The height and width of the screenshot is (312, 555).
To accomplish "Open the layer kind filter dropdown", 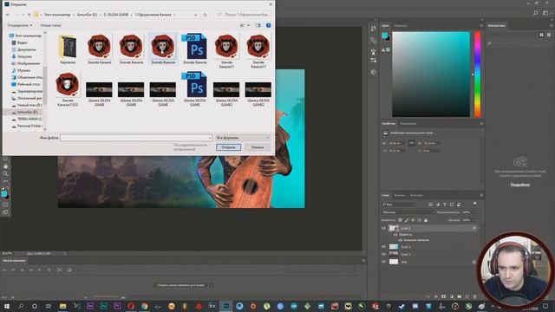I will (399, 205).
